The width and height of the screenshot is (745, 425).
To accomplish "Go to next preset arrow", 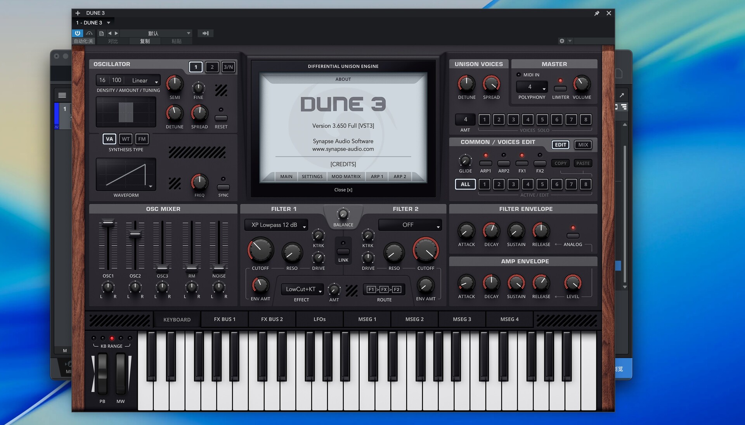I will [116, 33].
